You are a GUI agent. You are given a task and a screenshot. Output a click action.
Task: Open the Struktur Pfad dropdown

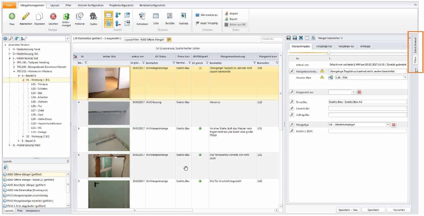coord(405,78)
